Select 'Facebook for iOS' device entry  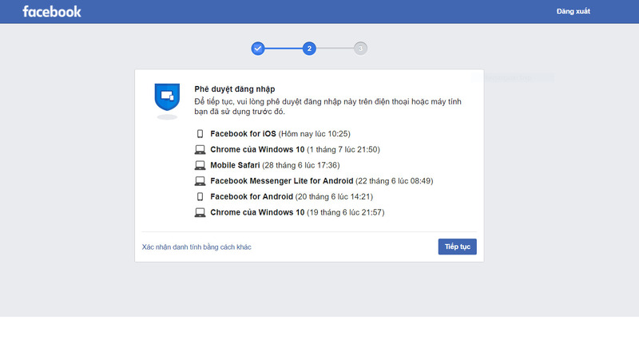(280, 134)
